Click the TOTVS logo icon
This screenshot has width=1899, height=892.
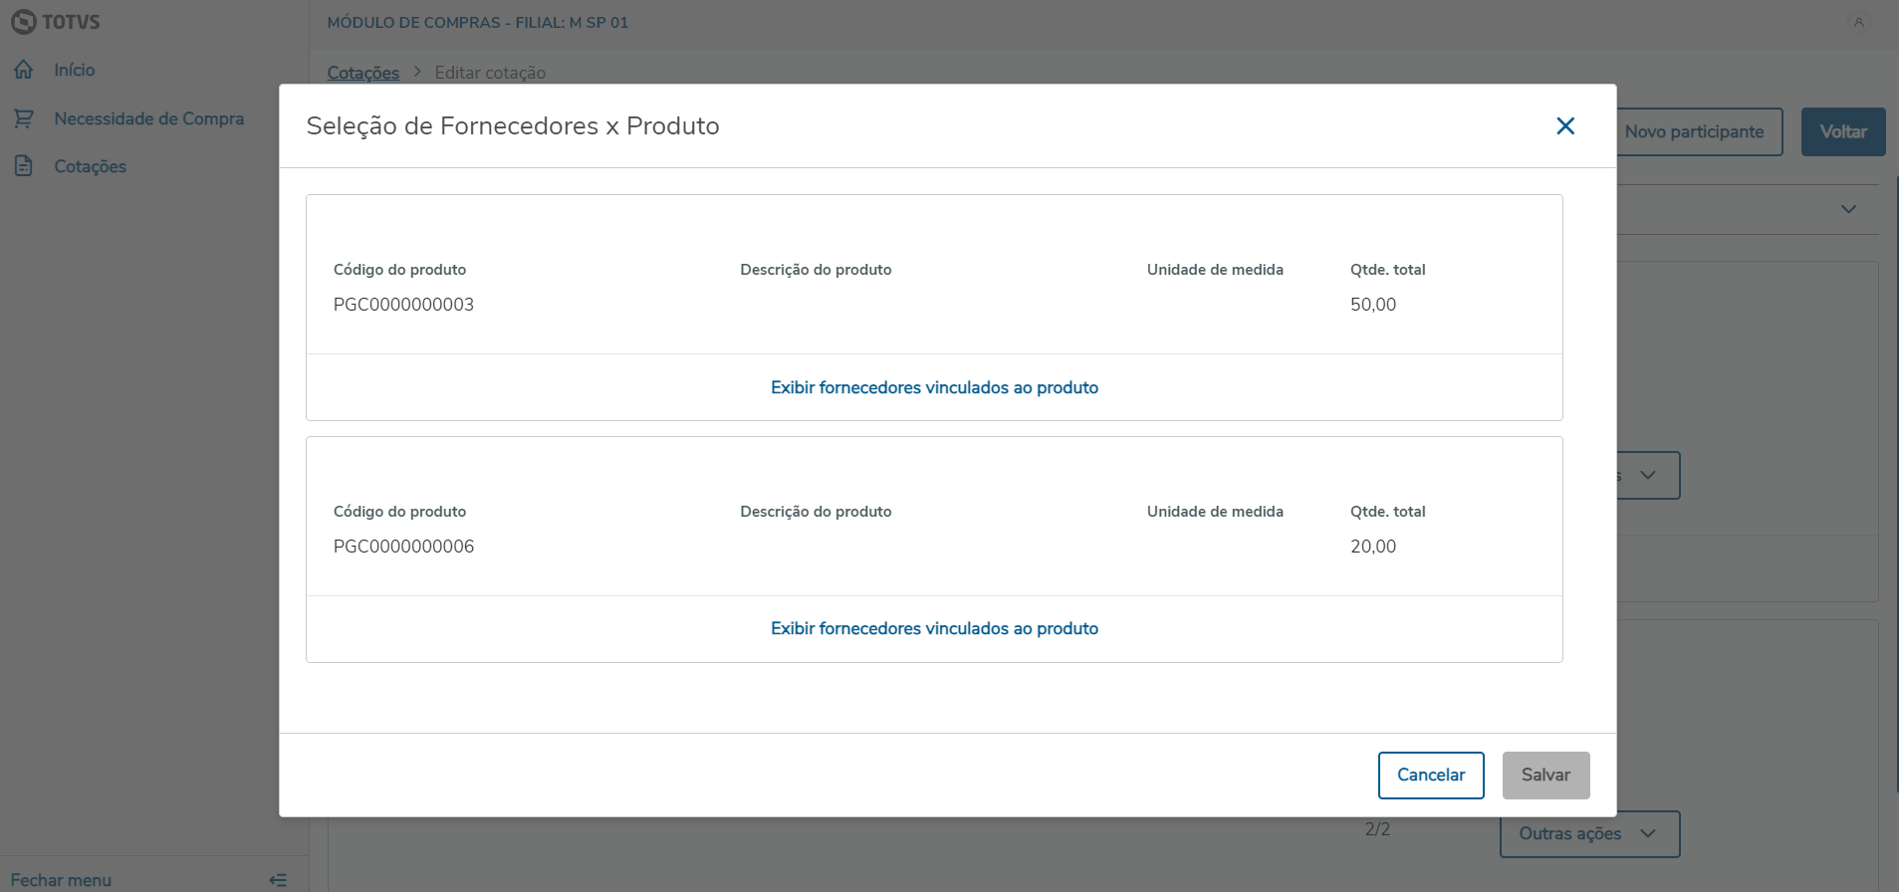(x=24, y=22)
